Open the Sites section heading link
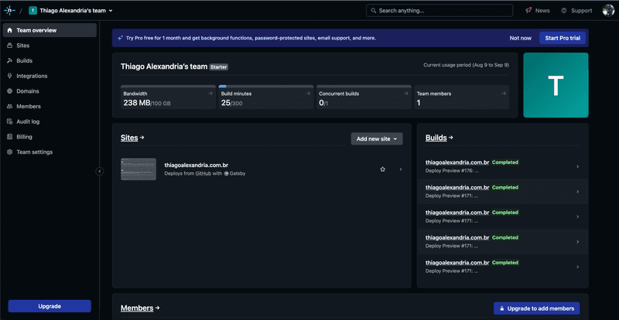 (x=132, y=138)
